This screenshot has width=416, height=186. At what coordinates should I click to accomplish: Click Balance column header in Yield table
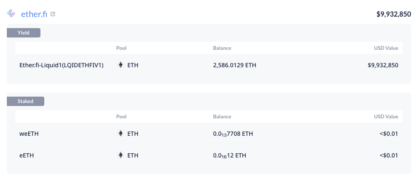pyautogui.click(x=222, y=48)
